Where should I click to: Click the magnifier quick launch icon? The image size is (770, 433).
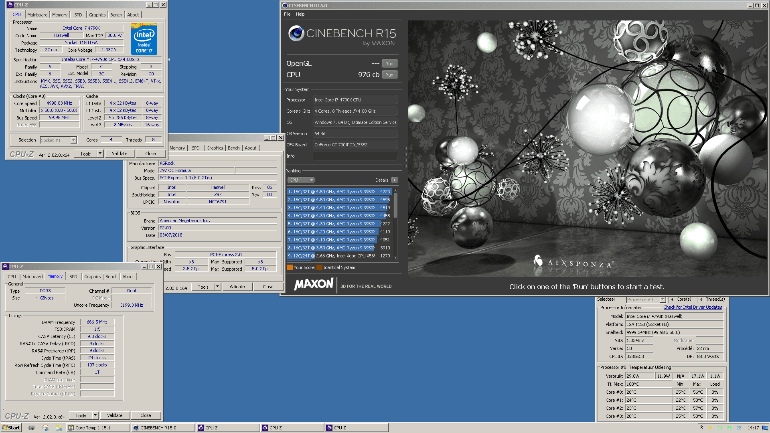pos(45,428)
